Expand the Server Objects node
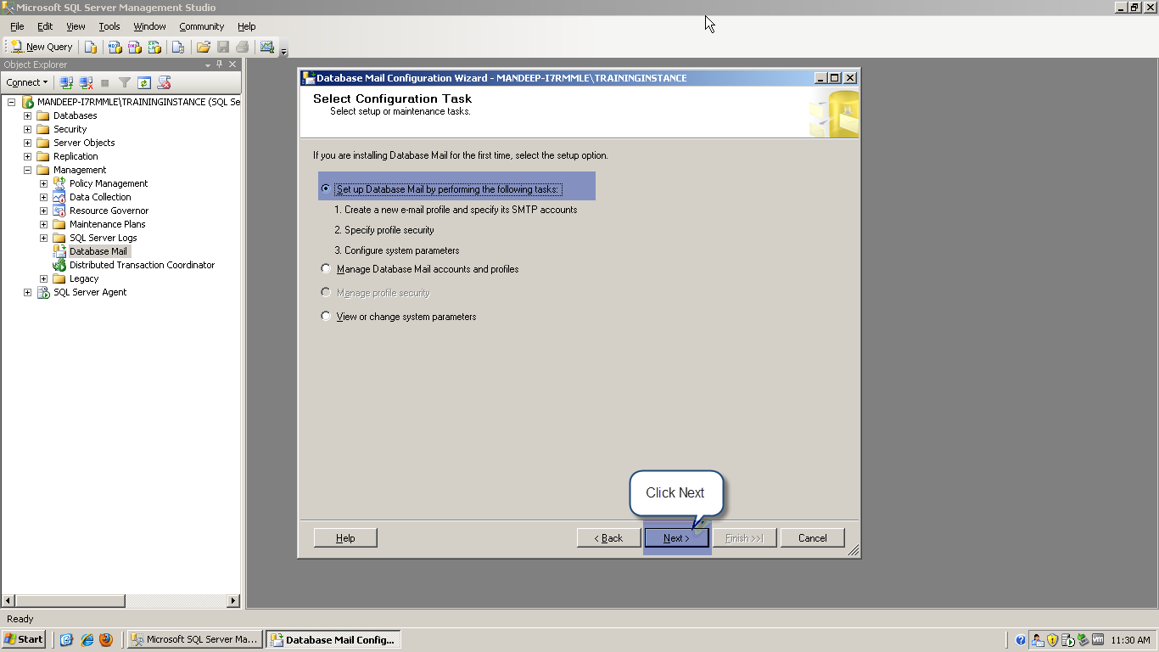This screenshot has width=1159, height=652. pyautogui.click(x=27, y=143)
